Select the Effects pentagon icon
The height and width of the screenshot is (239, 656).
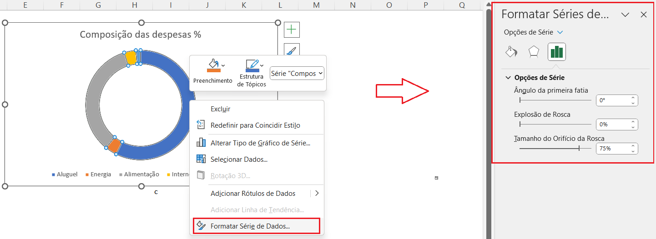tap(534, 51)
